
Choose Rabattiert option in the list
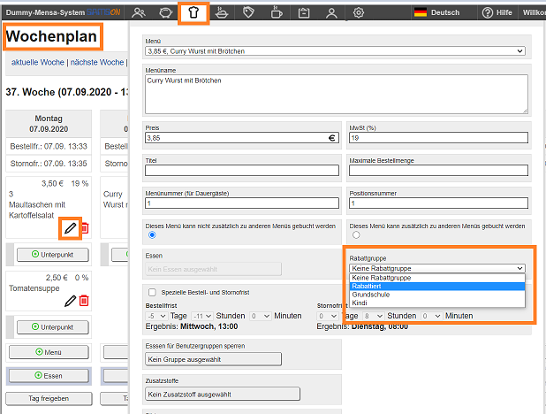437,287
